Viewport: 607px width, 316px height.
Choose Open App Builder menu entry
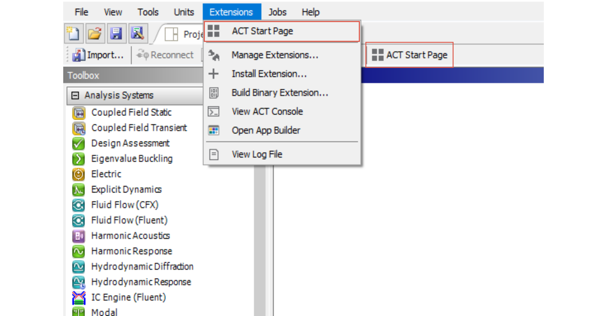(x=282, y=130)
